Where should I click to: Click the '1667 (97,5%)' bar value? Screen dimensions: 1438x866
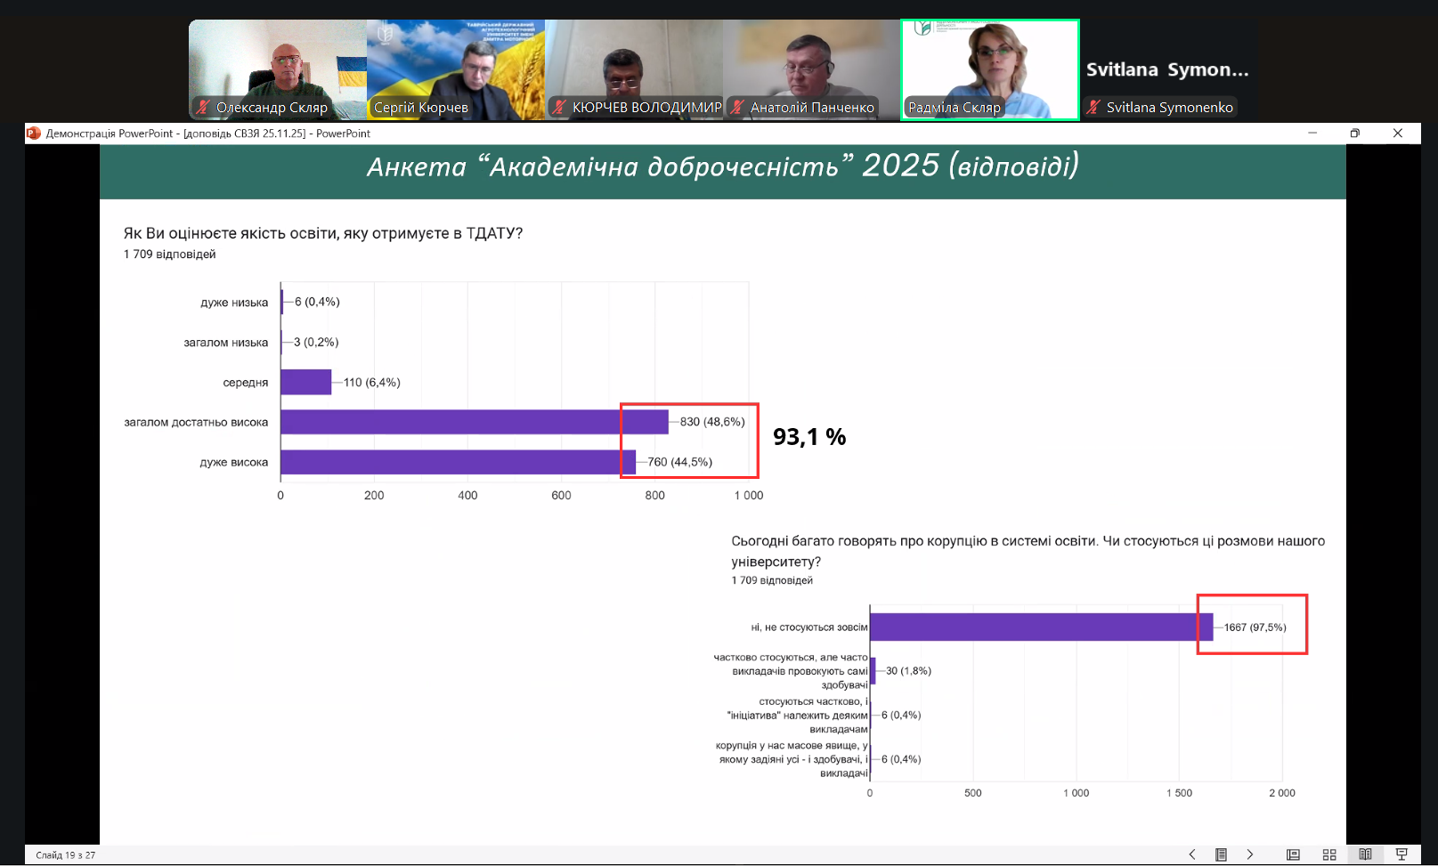tap(1255, 627)
